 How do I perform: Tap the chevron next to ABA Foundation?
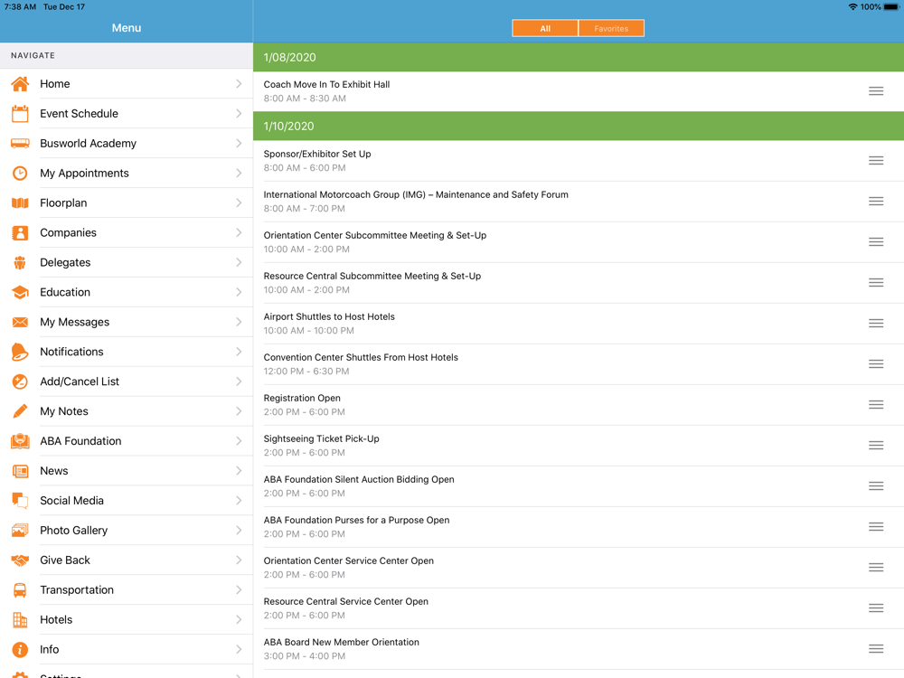[x=239, y=441]
